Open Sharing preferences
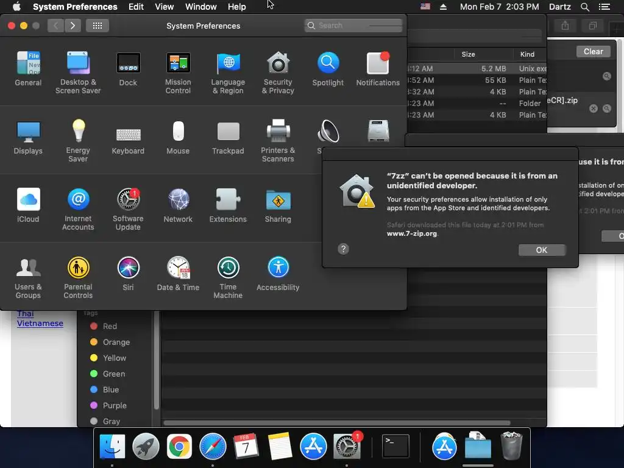The image size is (624, 468). (x=278, y=205)
